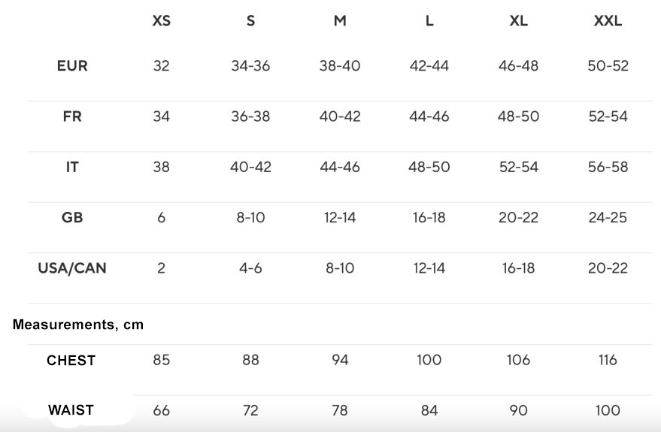The width and height of the screenshot is (661, 432).
Task: Select the EUR row label
Action: tap(72, 66)
